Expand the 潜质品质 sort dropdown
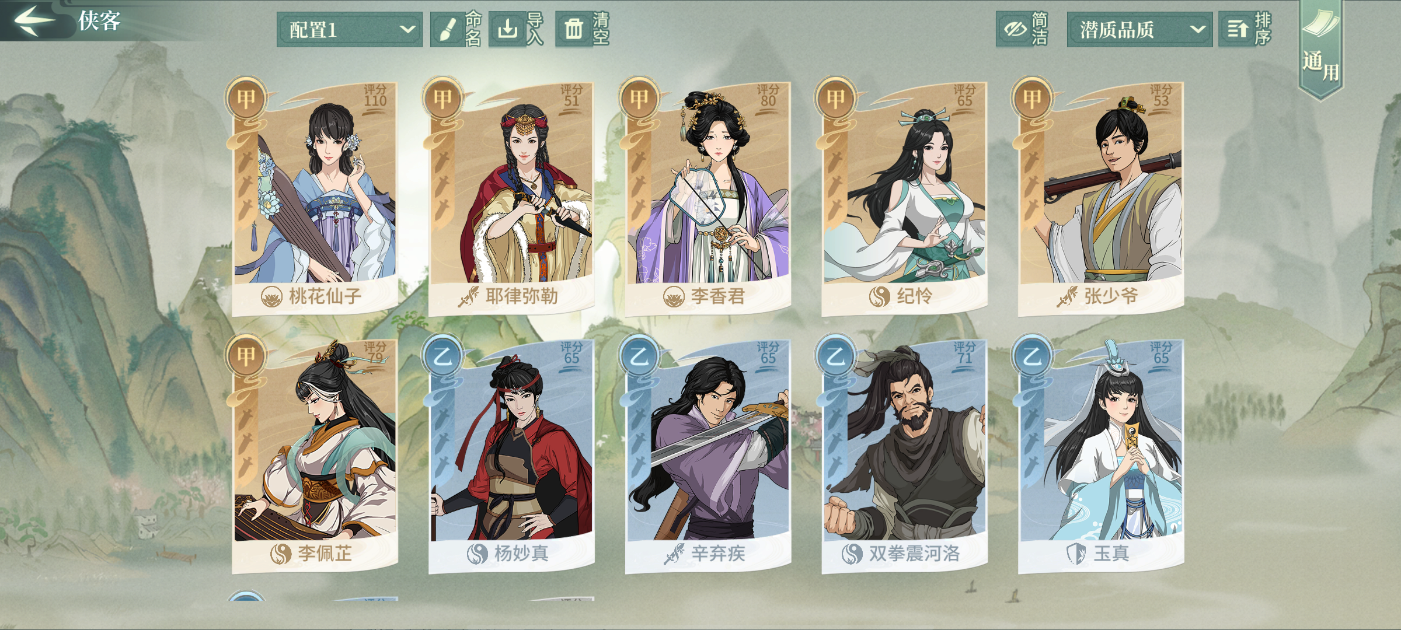Image resolution: width=1401 pixels, height=630 pixels. [x=1139, y=29]
